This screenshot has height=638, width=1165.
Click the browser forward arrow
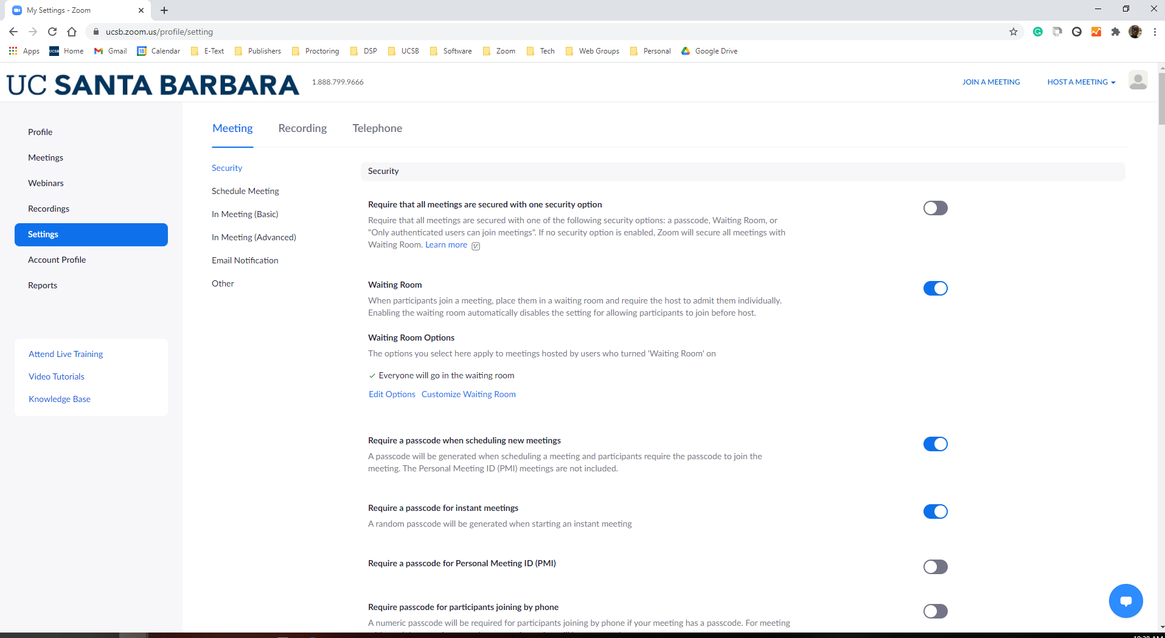(33, 32)
